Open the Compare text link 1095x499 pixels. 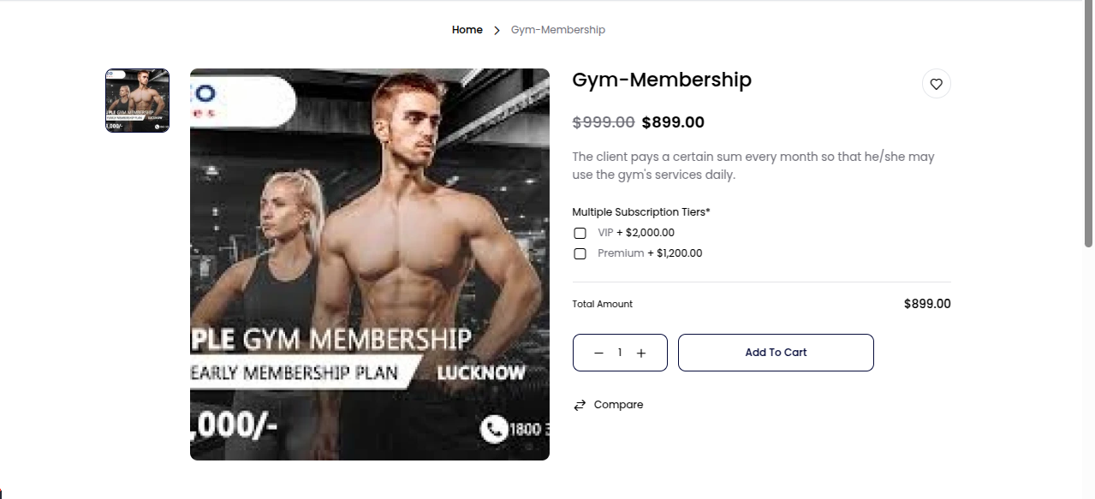coord(618,405)
